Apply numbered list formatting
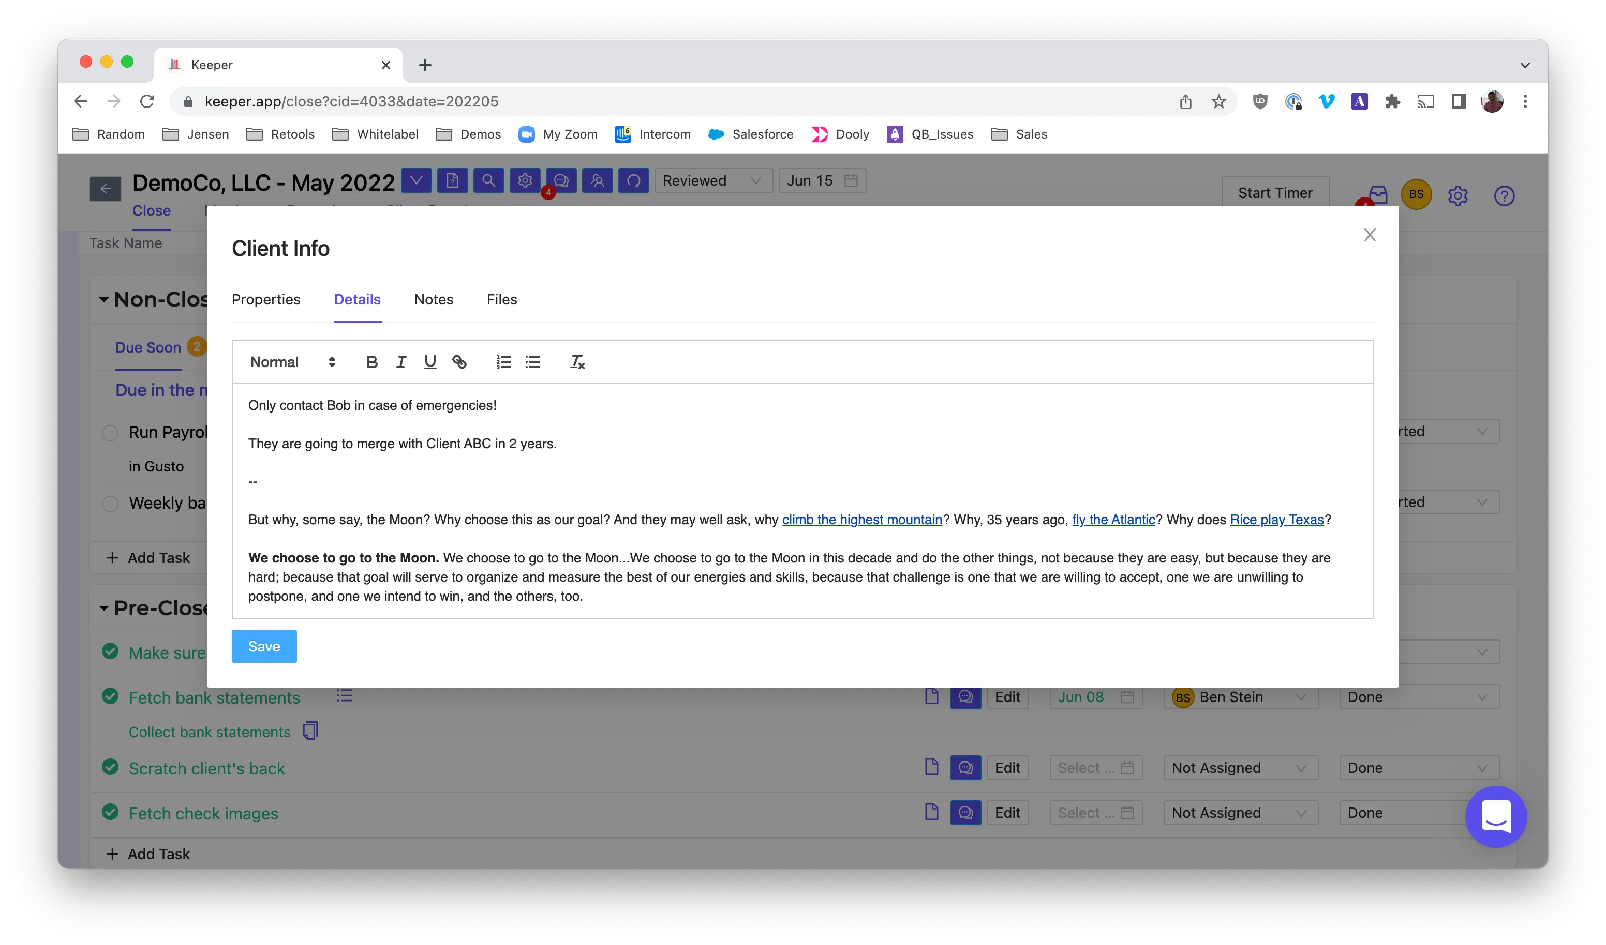The height and width of the screenshot is (945, 1606). 503,362
